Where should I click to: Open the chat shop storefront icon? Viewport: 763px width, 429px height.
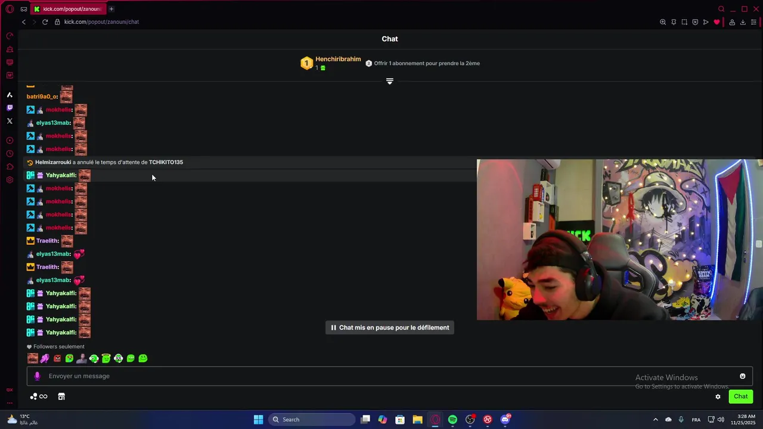click(x=61, y=396)
